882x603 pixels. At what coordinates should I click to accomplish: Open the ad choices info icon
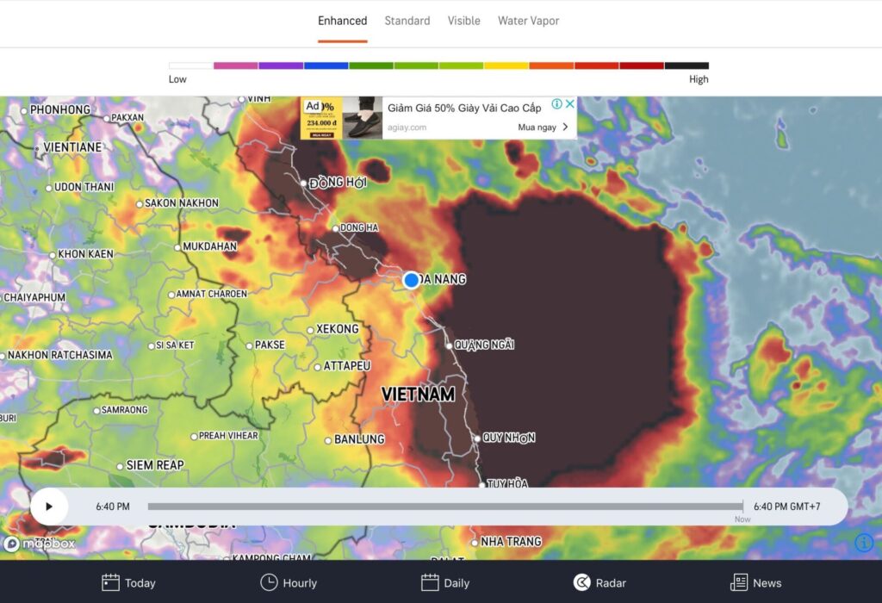[x=557, y=103]
